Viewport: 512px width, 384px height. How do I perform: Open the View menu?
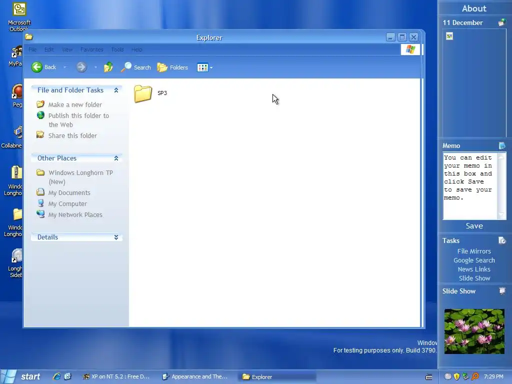coord(67,49)
